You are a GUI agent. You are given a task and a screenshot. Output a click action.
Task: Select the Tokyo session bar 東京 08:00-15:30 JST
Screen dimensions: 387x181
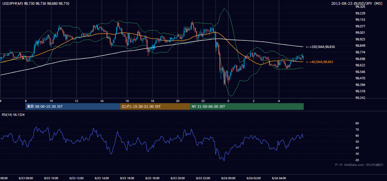[x=73, y=106]
